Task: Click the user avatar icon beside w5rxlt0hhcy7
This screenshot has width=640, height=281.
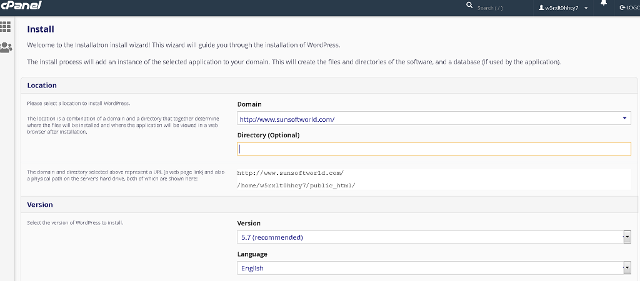Action: (541, 7)
